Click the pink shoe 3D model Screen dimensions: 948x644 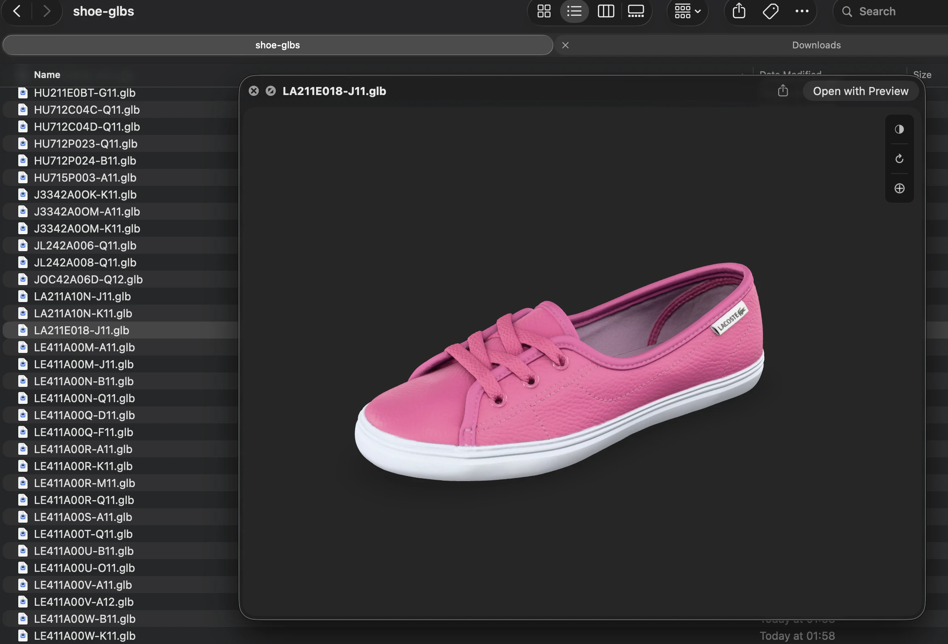(x=559, y=372)
